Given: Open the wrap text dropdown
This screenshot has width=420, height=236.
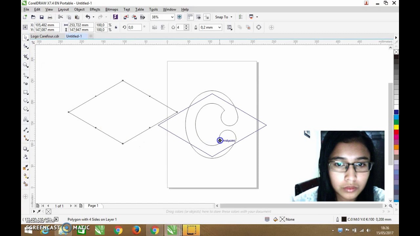Looking at the screenshot, I should click(x=229, y=28).
